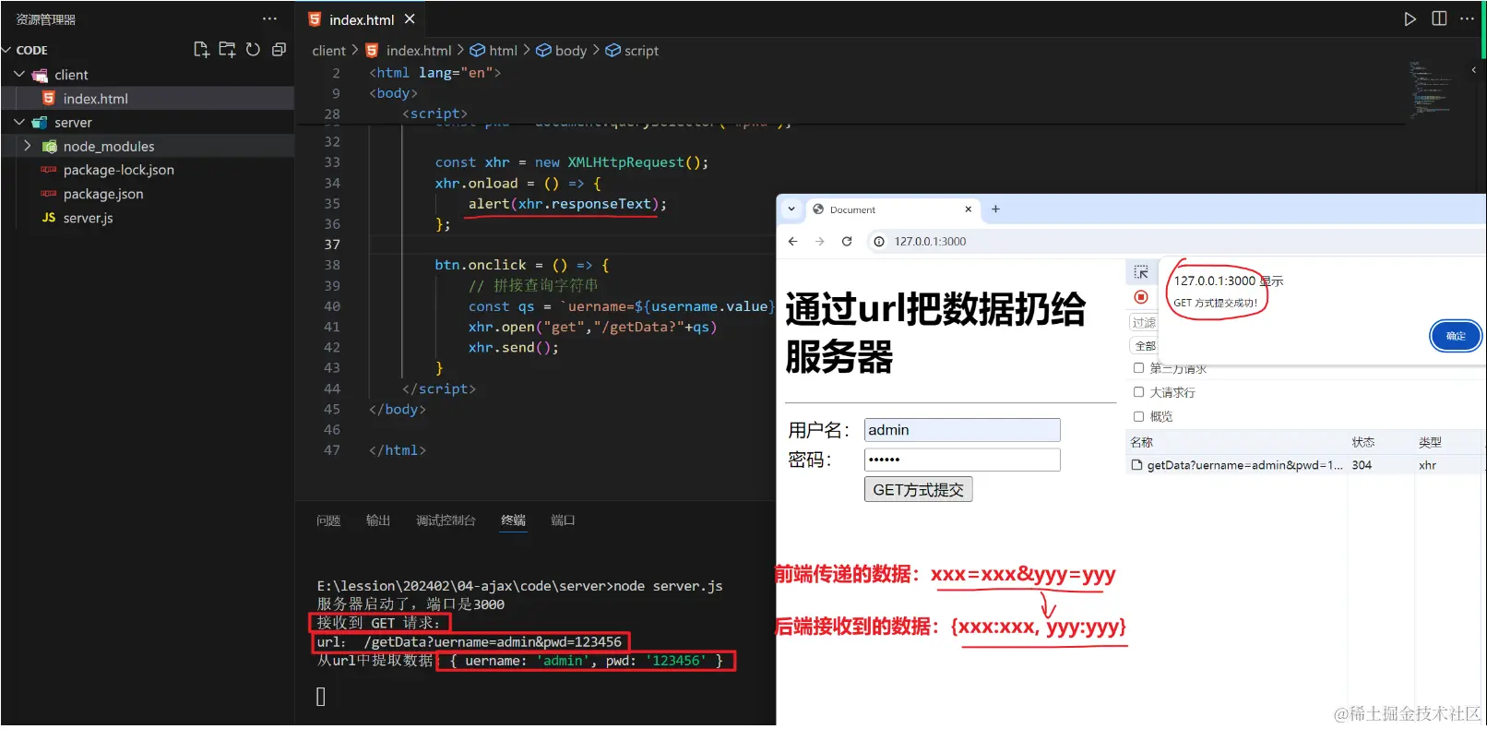The width and height of the screenshot is (1487, 729).
Task: Click the New Folder icon in explorer
Action: [227, 50]
